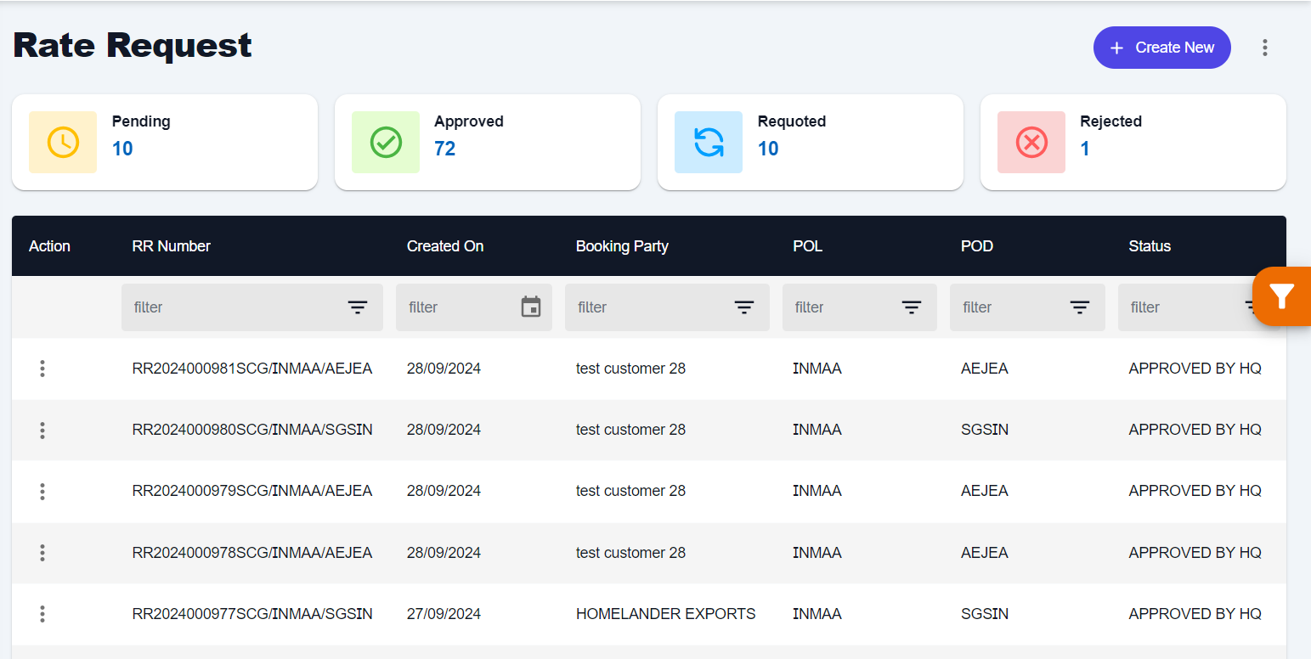Open the Pending count 10
1311x659 pixels.
click(x=122, y=149)
